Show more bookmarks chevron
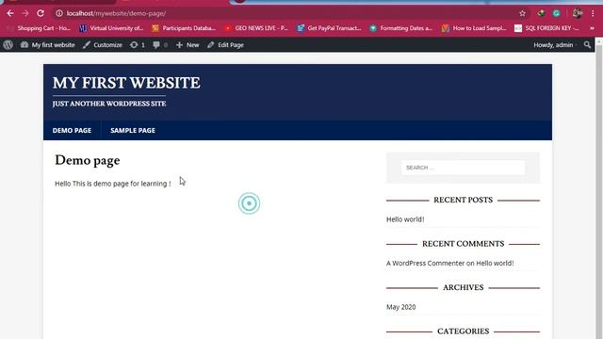 pyautogui.click(x=593, y=28)
